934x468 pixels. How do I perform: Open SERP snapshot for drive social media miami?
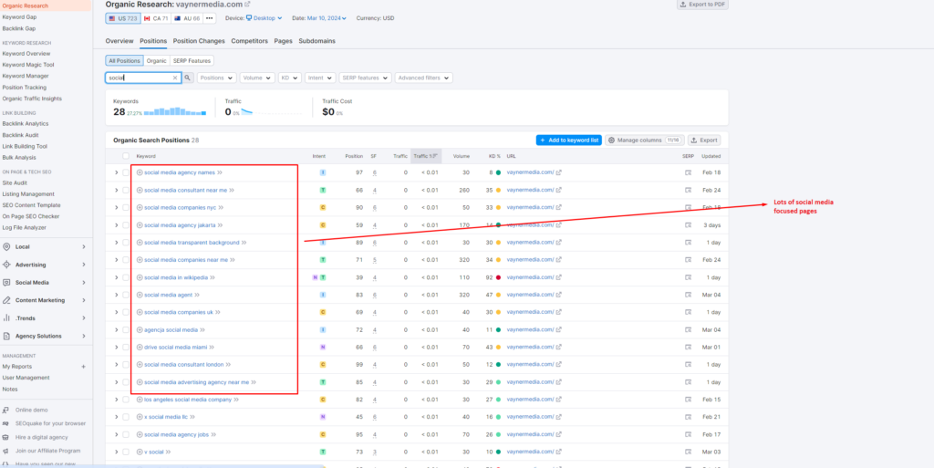pos(688,348)
